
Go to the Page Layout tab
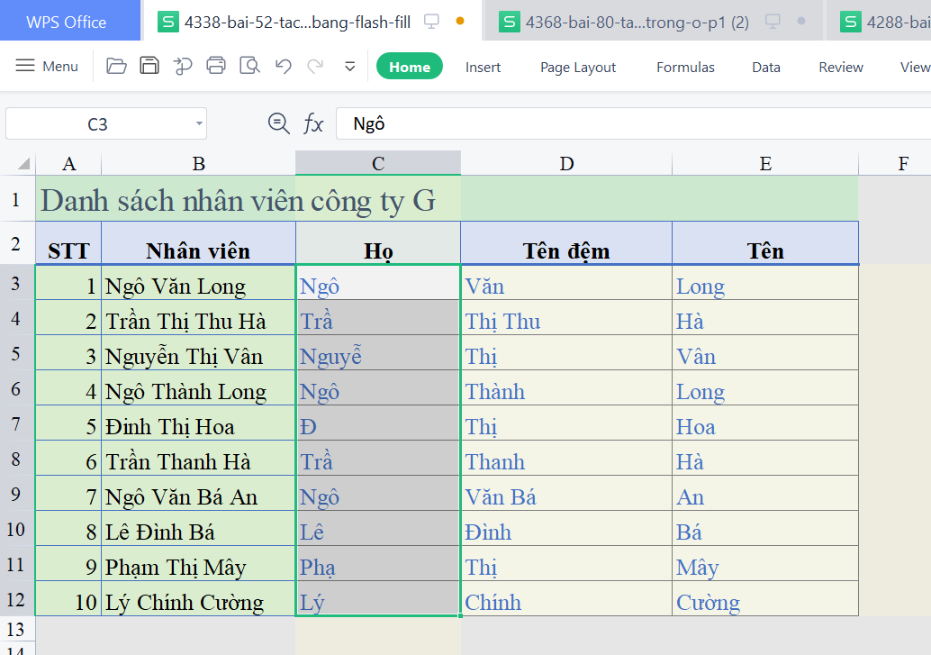(x=578, y=67)
